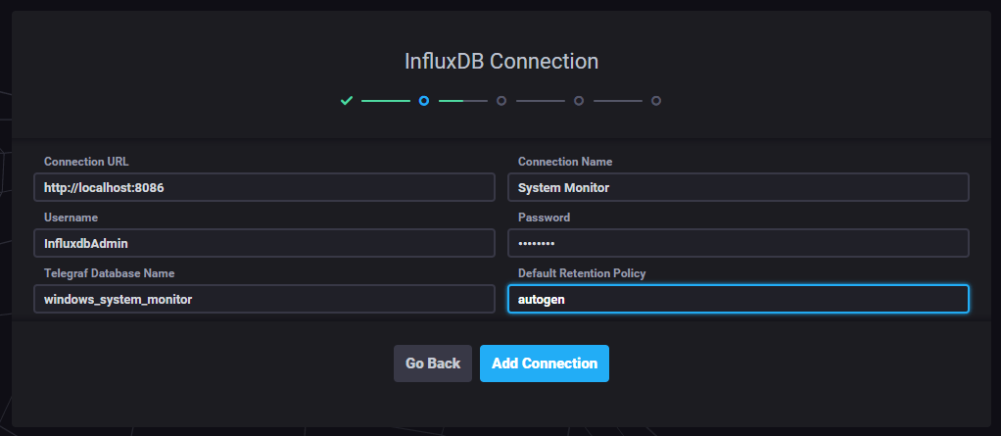Screen dimensions: 1001x436
Task: Click the Add Connection button
Action: click(544, 363)
